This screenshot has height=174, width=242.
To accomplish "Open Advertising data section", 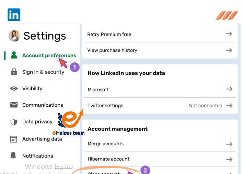I will (42, 139).
